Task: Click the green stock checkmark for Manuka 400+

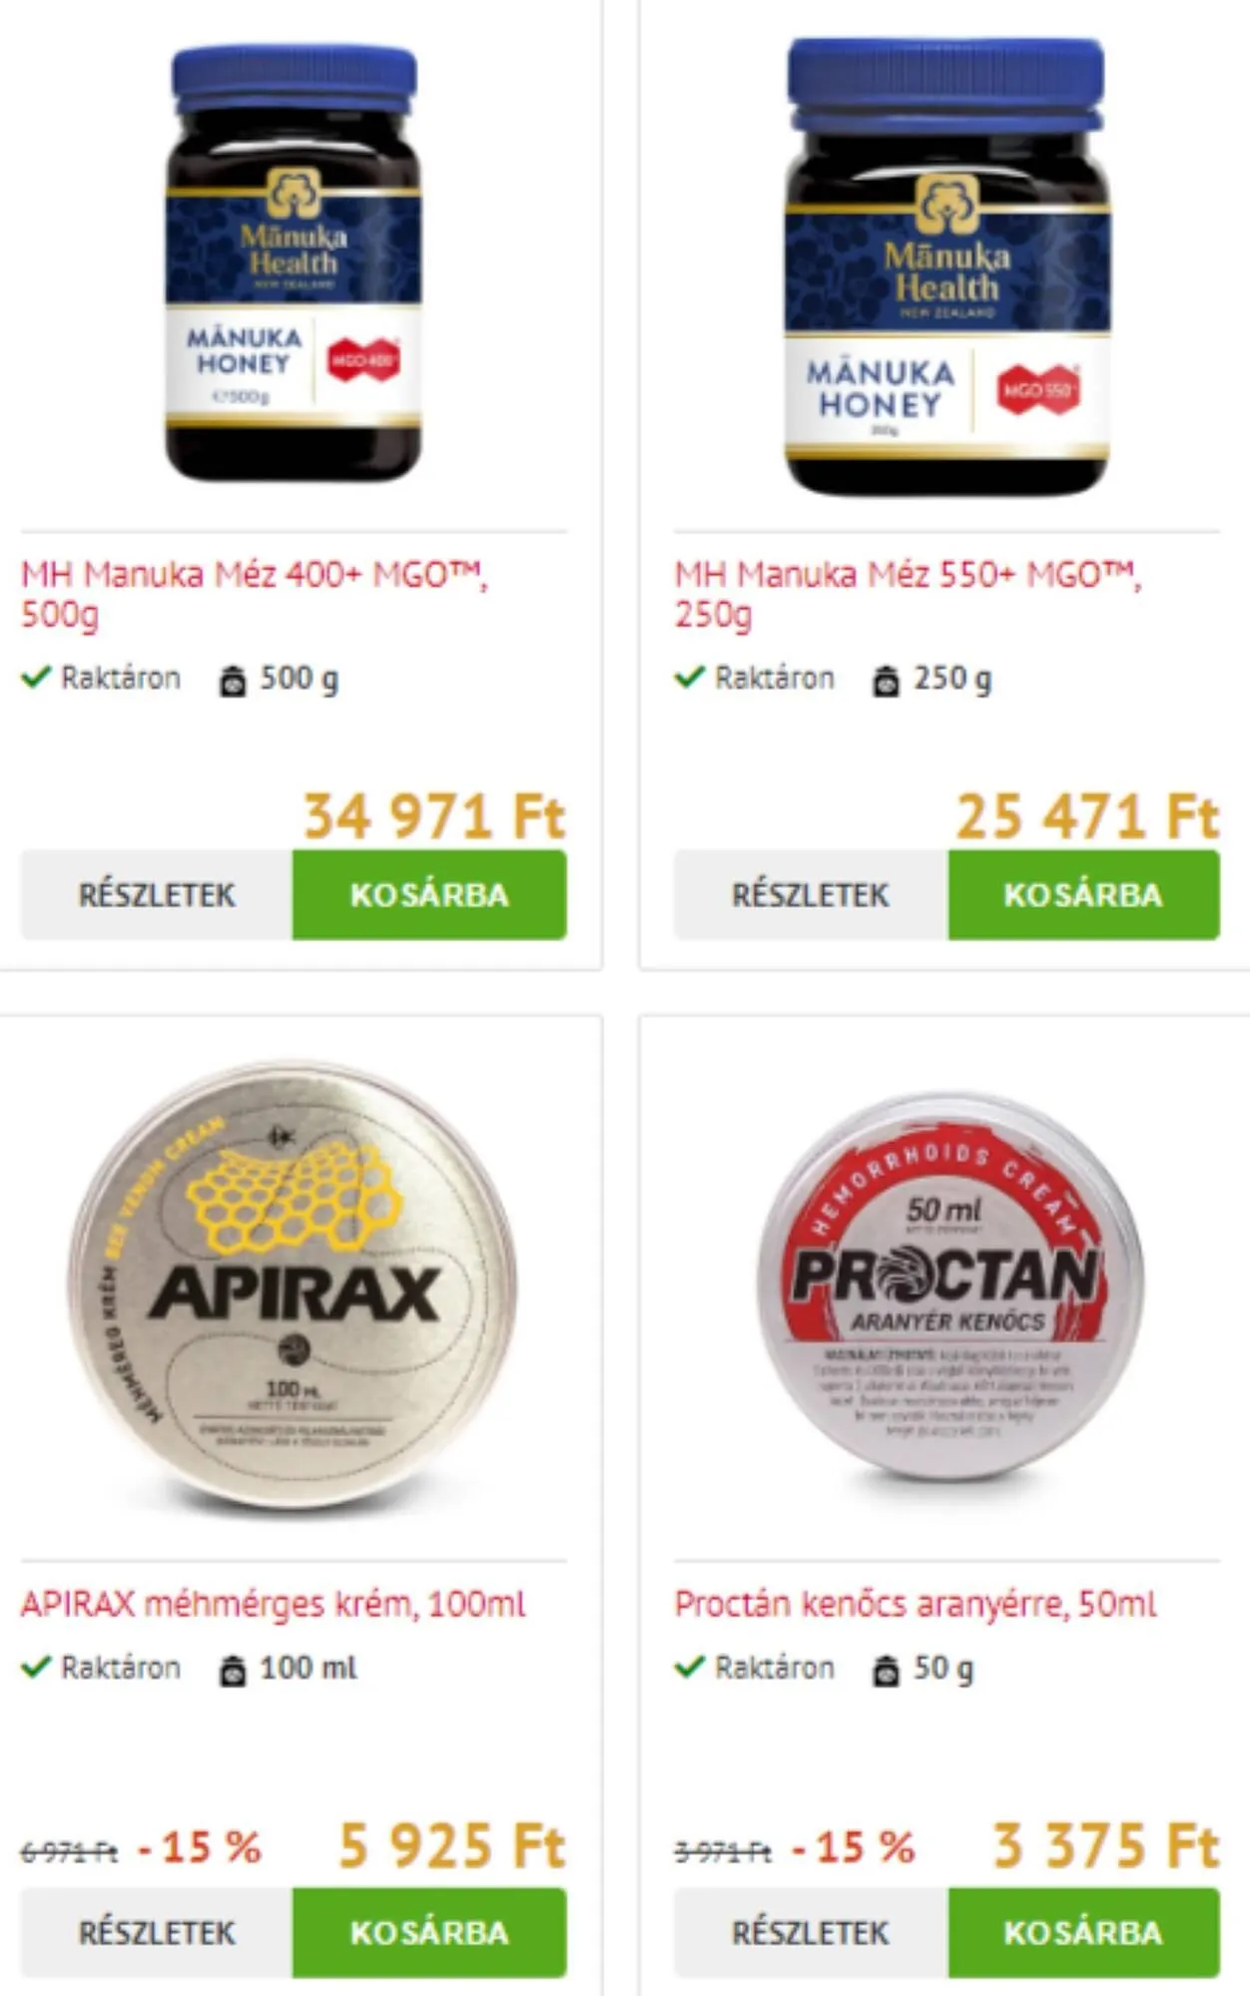Action: click(36, 678)
